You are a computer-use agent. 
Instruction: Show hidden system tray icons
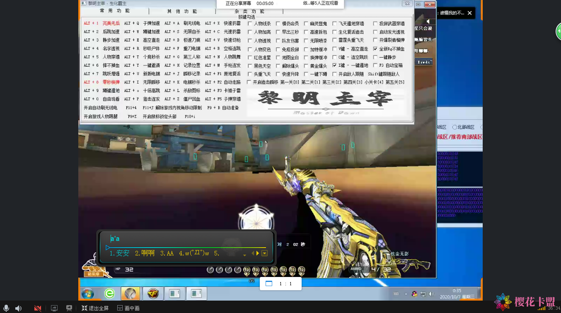click(405, 294)
